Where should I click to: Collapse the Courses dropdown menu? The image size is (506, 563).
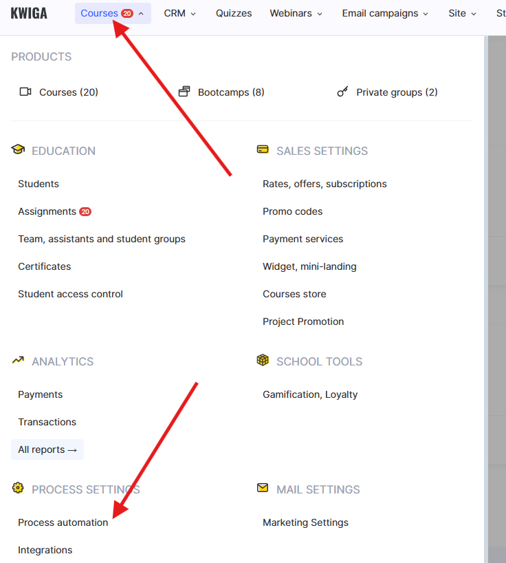(x=113, y=13)
